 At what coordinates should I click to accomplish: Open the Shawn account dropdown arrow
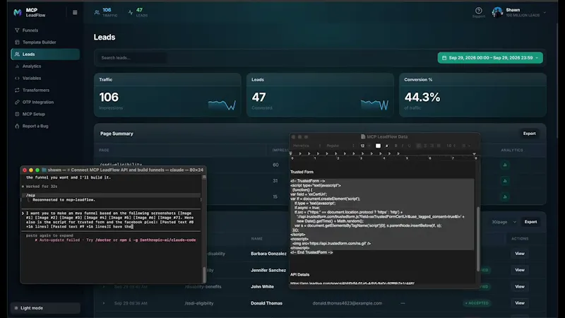[545, 13]
